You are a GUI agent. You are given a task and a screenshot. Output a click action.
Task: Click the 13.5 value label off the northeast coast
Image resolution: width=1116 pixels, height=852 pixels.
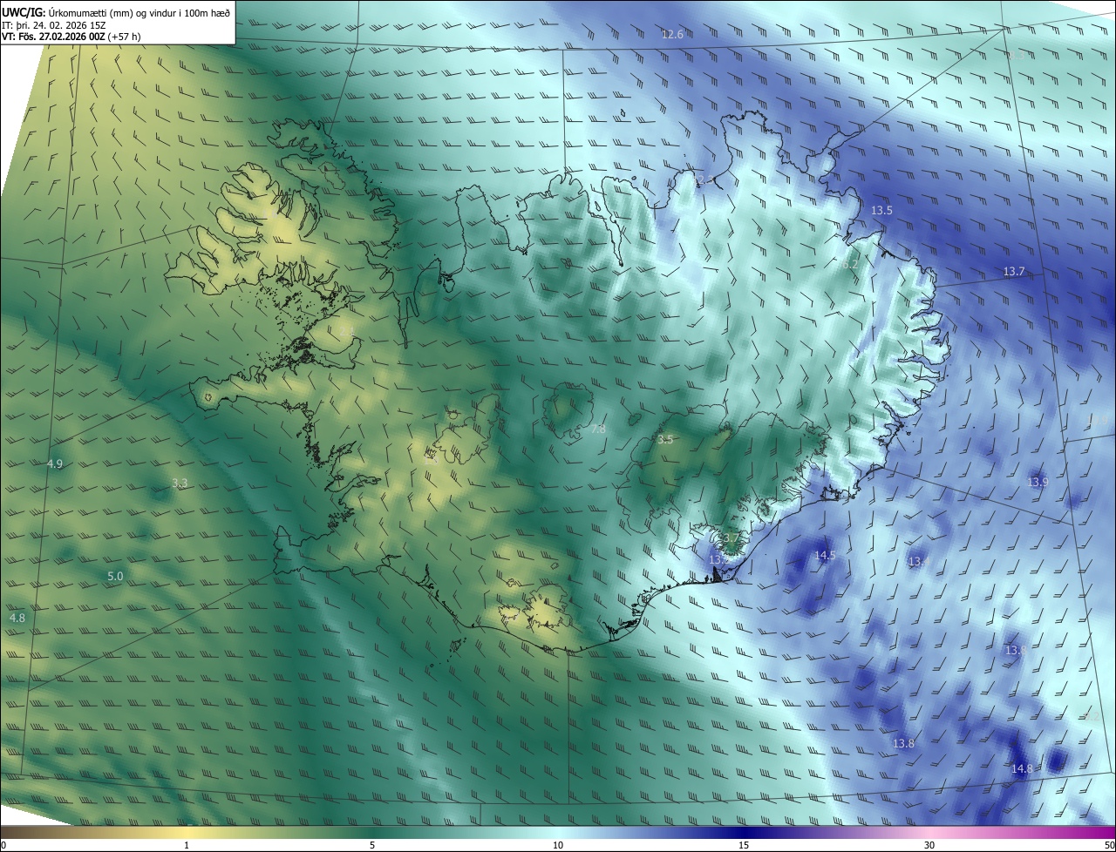pos(881,211)
